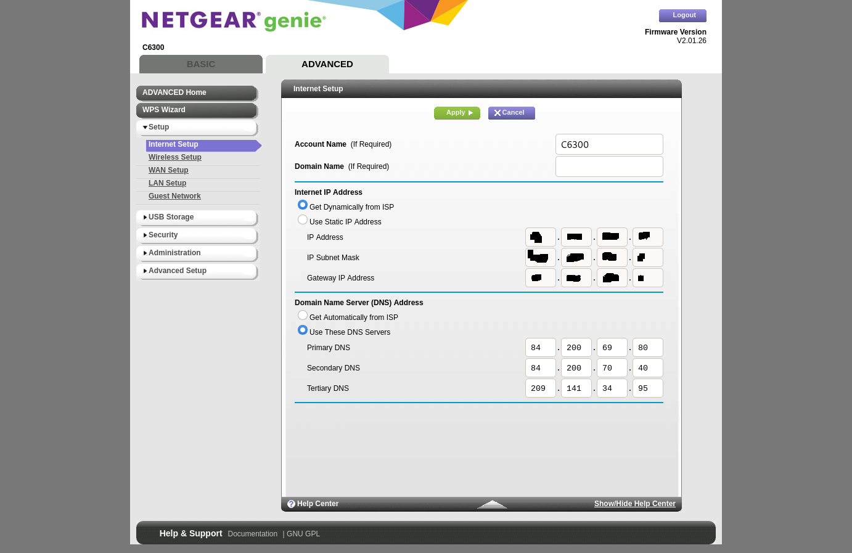This screenshot has width=852, height=553.
Task: Open LAN Setup page
Action: coord(167,183)
